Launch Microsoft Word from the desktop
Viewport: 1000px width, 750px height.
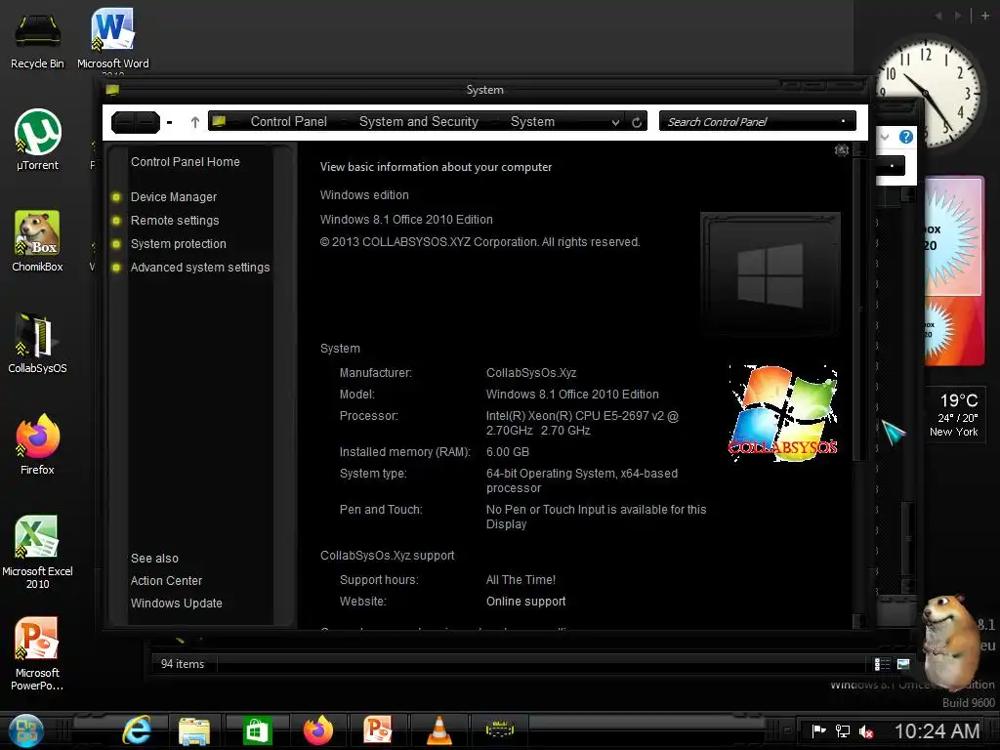pos(113,39)
